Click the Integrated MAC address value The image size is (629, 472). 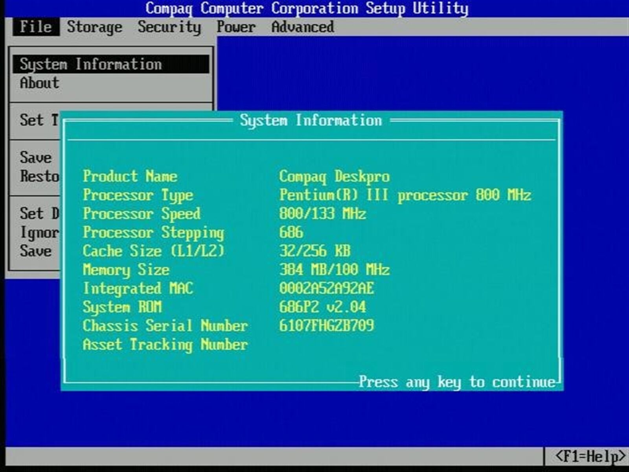coord(326,288)
